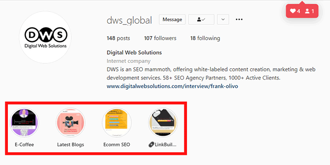Click the Ecomm SEO highlight label
Screen dimensions: 330x165
(117, 145)
